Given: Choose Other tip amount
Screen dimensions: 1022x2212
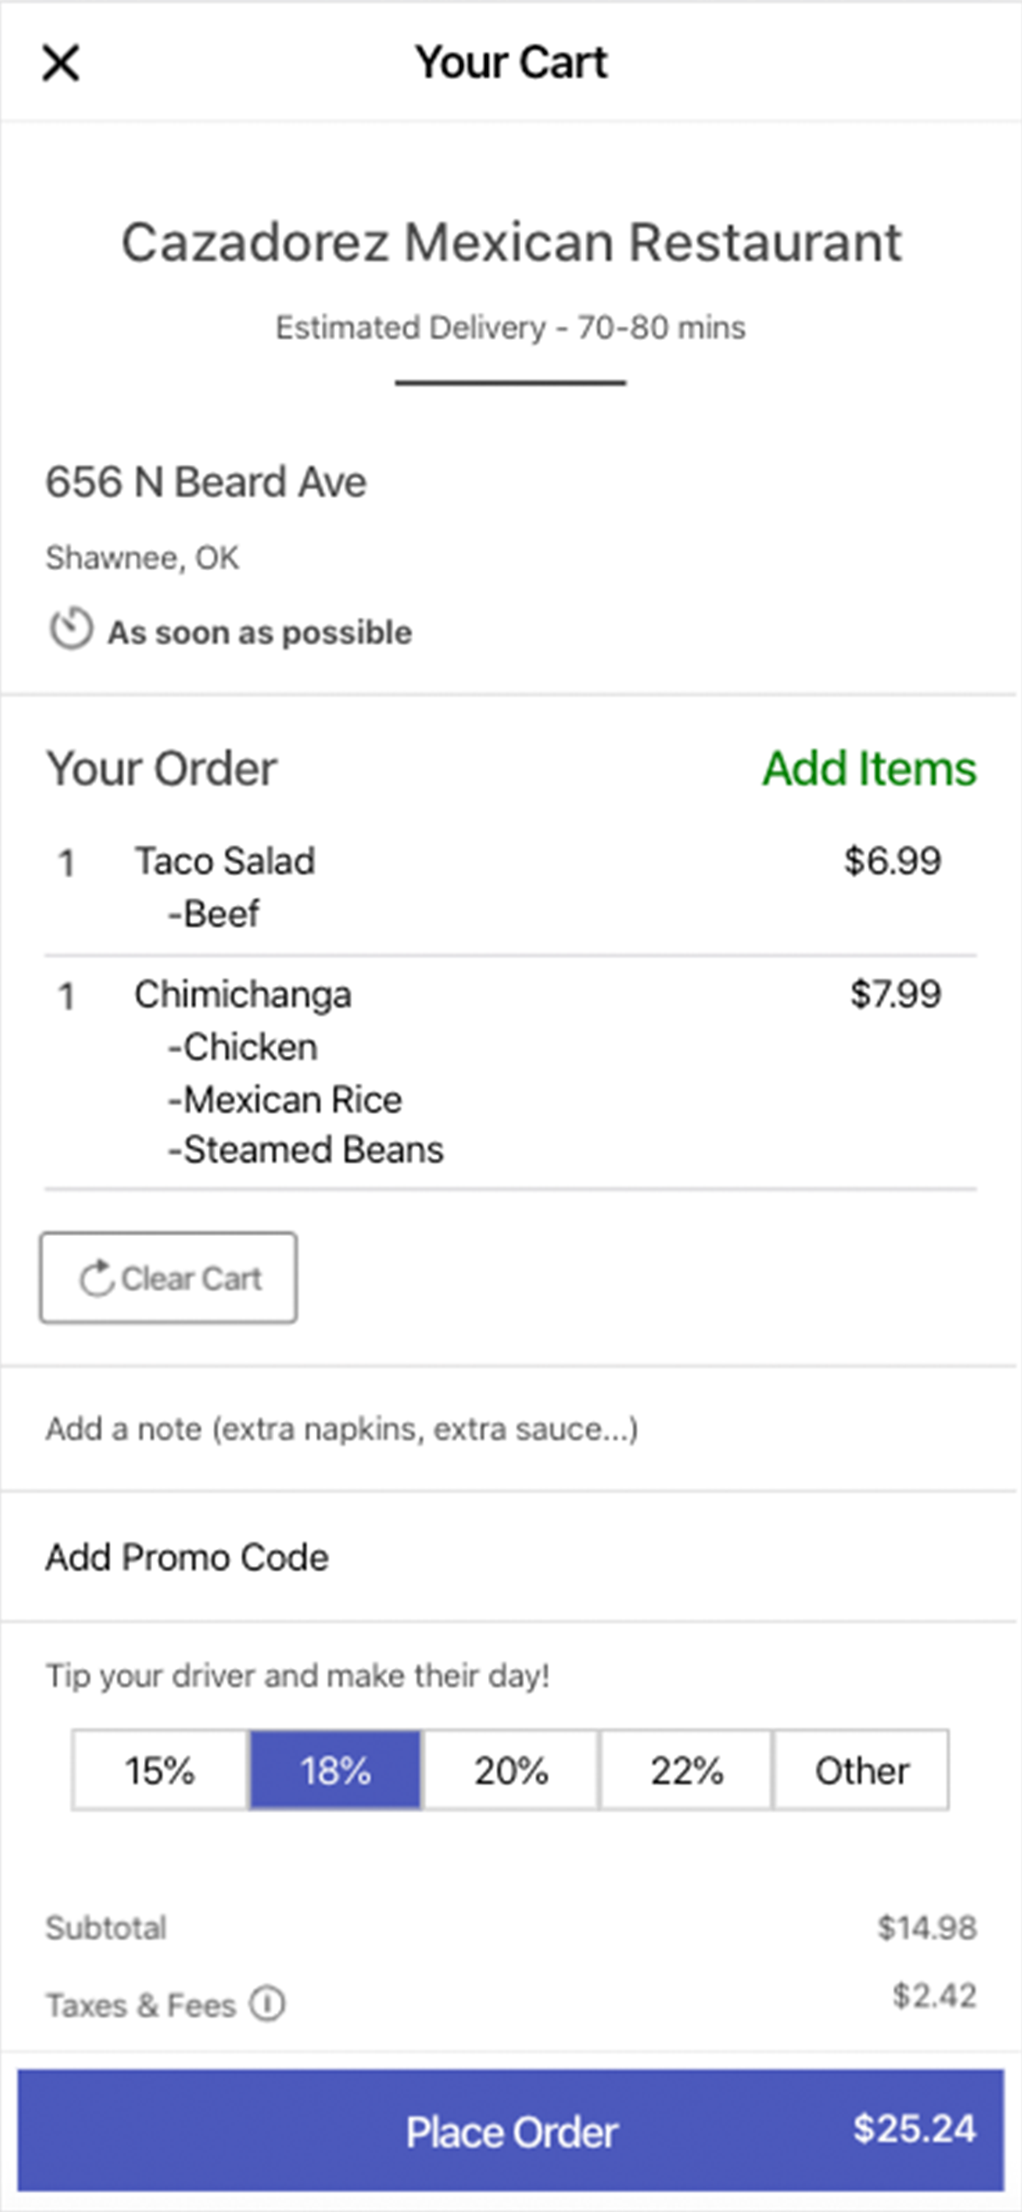Looking at the screenshot, I should click(862, 1770).
